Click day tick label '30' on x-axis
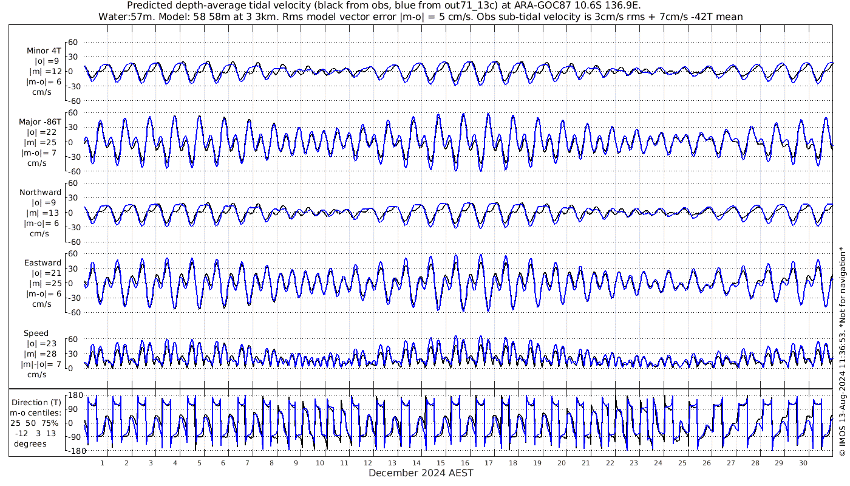The width and height of the screenshot is (850, 486). (x=803, y=463)
